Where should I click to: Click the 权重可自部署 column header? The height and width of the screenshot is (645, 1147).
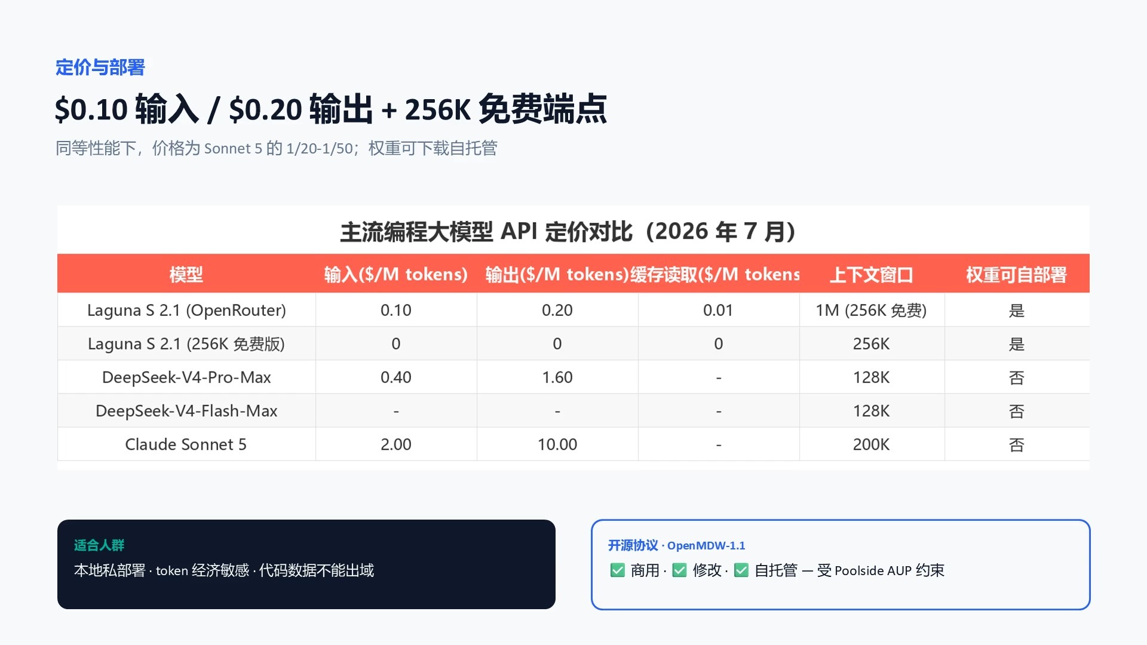[x=1016, y=274]
